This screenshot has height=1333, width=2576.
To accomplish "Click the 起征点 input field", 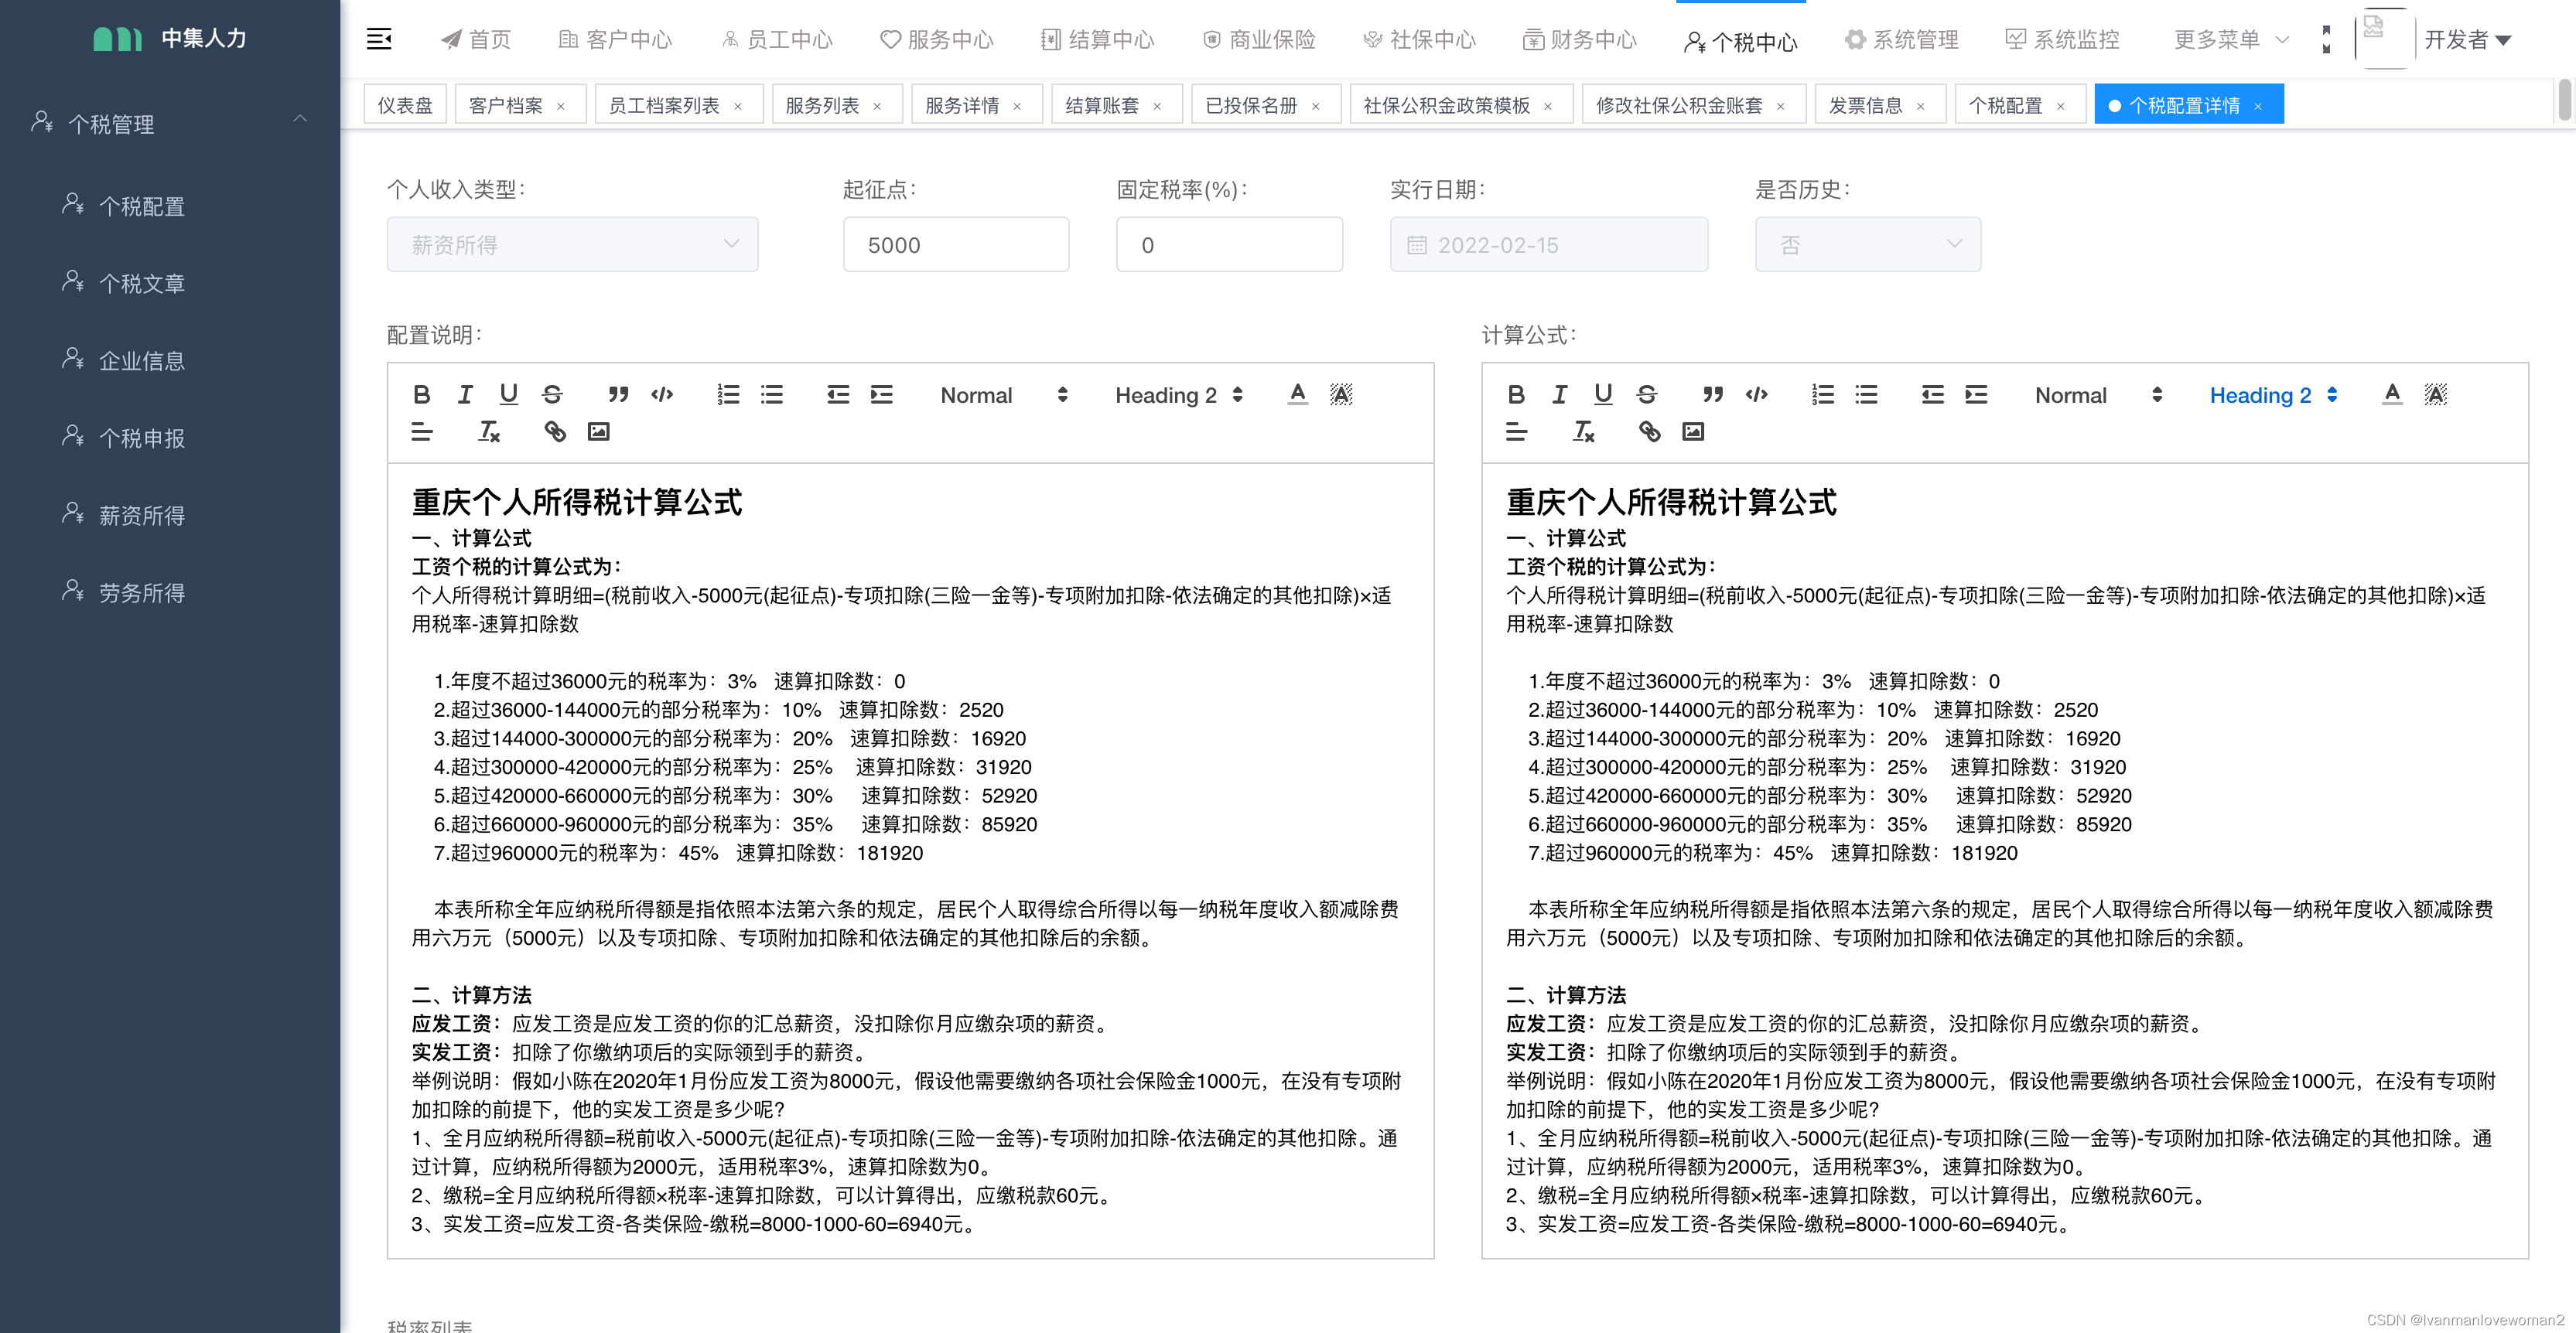I will (x=955, y=245).
